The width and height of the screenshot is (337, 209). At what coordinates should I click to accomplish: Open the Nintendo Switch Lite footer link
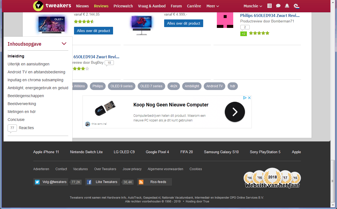pos(86,152)
